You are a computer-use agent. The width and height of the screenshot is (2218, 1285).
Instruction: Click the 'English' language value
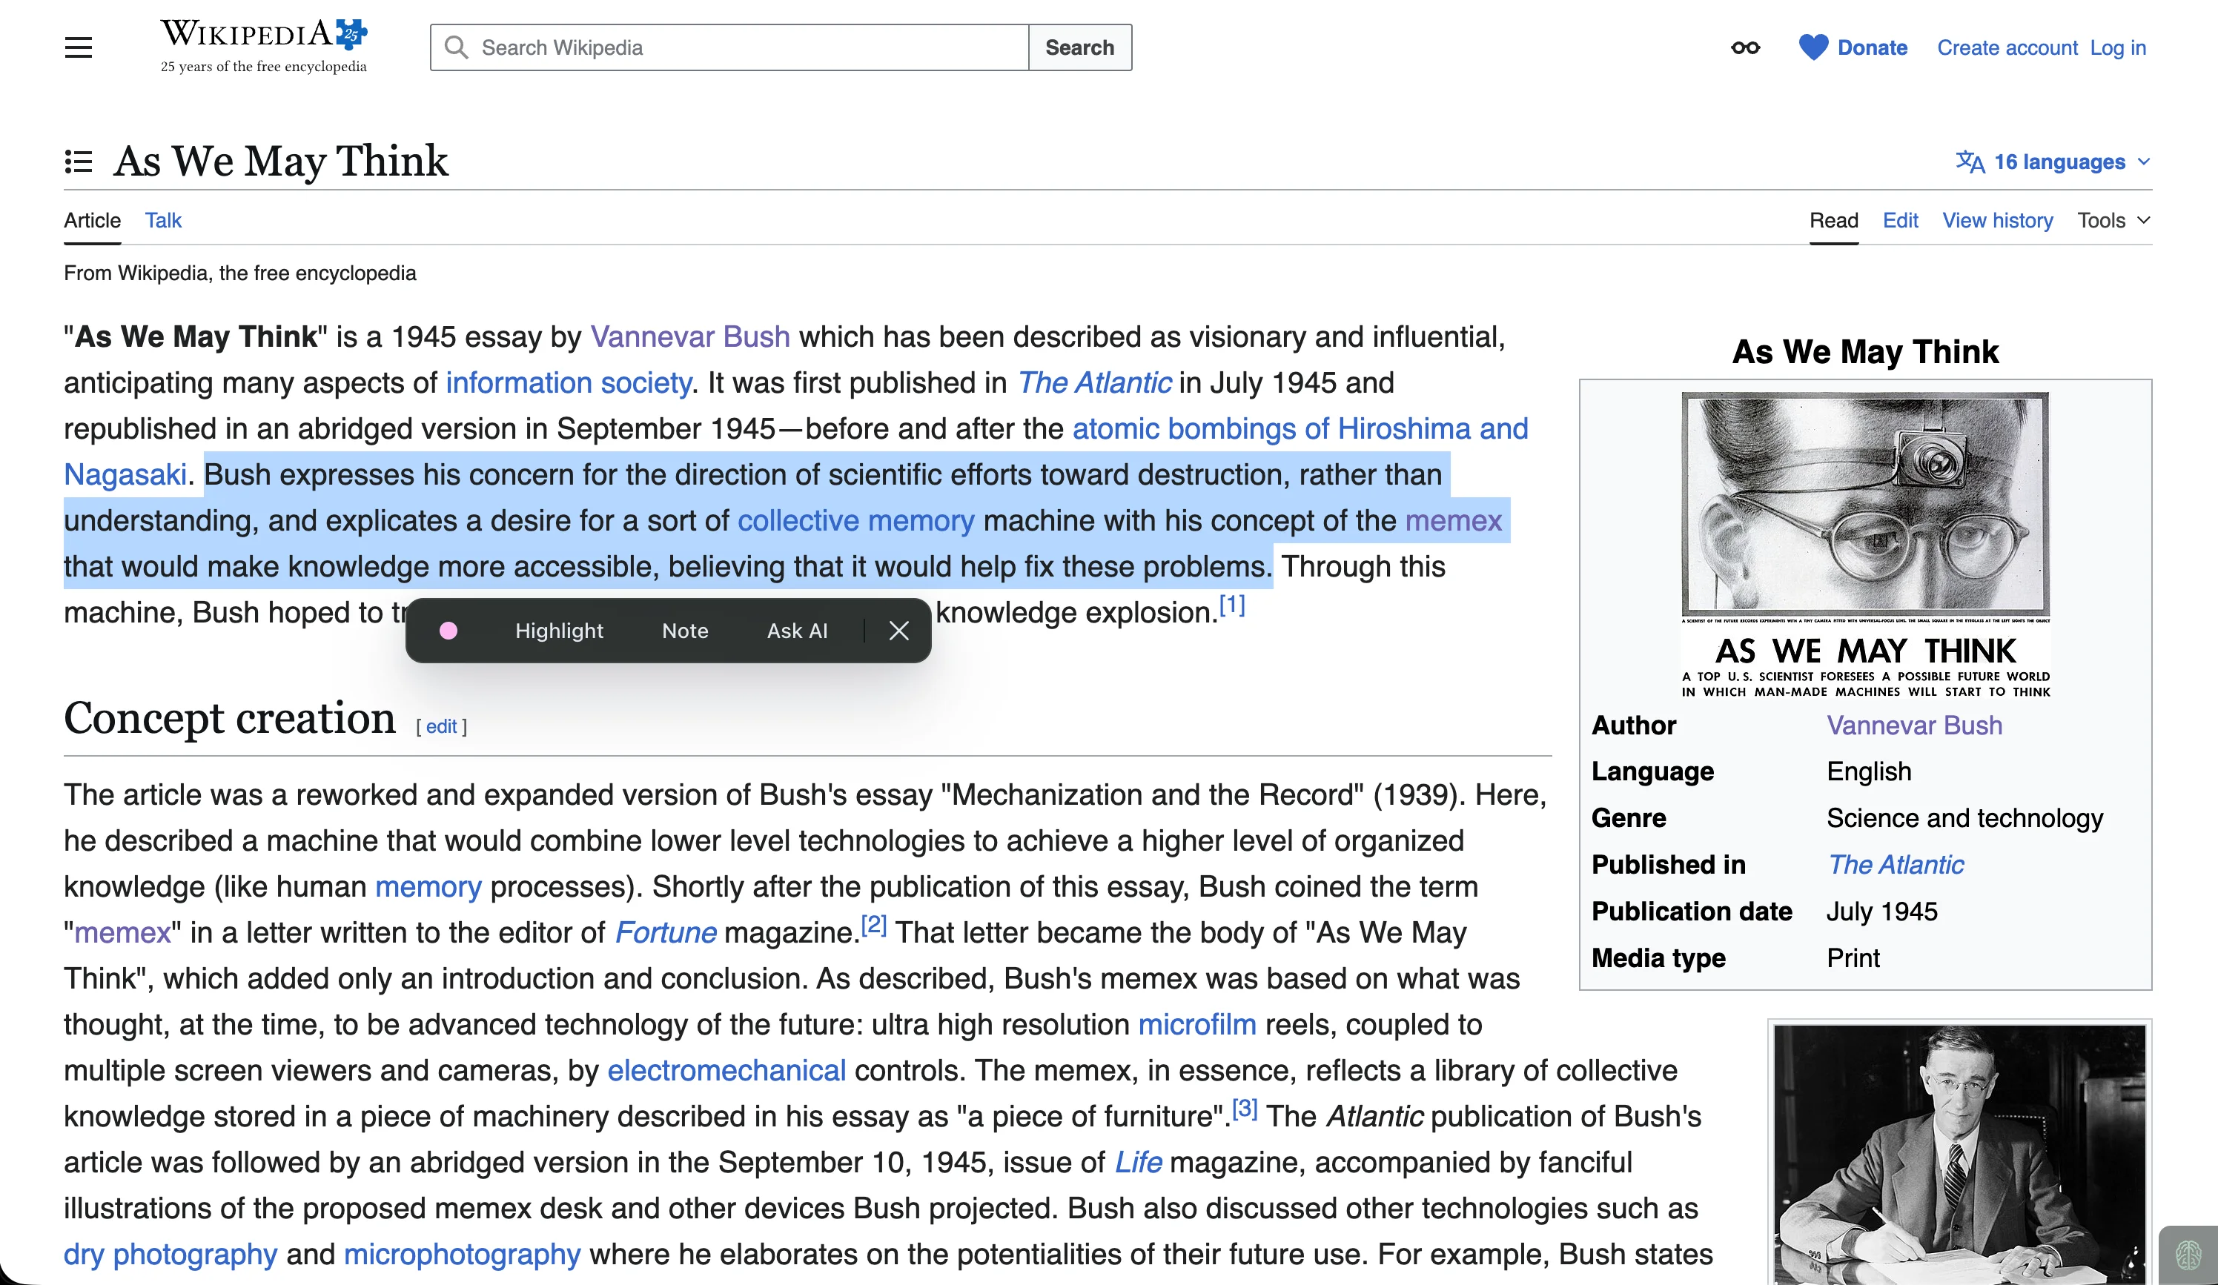(1869, 771)
